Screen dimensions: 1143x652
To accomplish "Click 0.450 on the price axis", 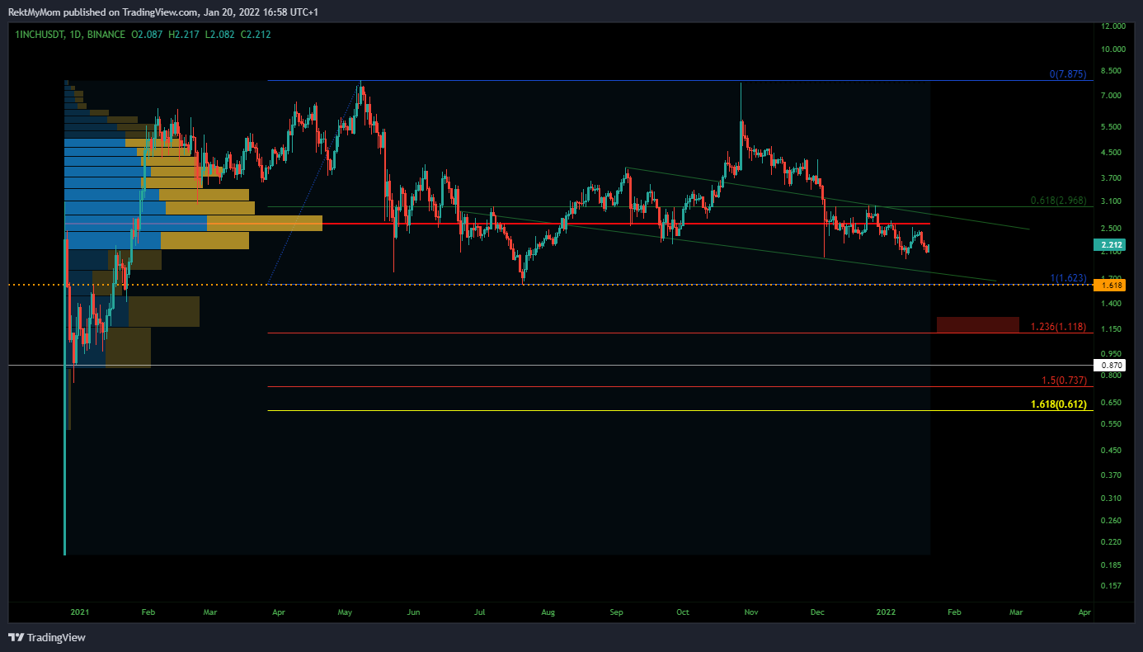I will [x=1112, y=451].
